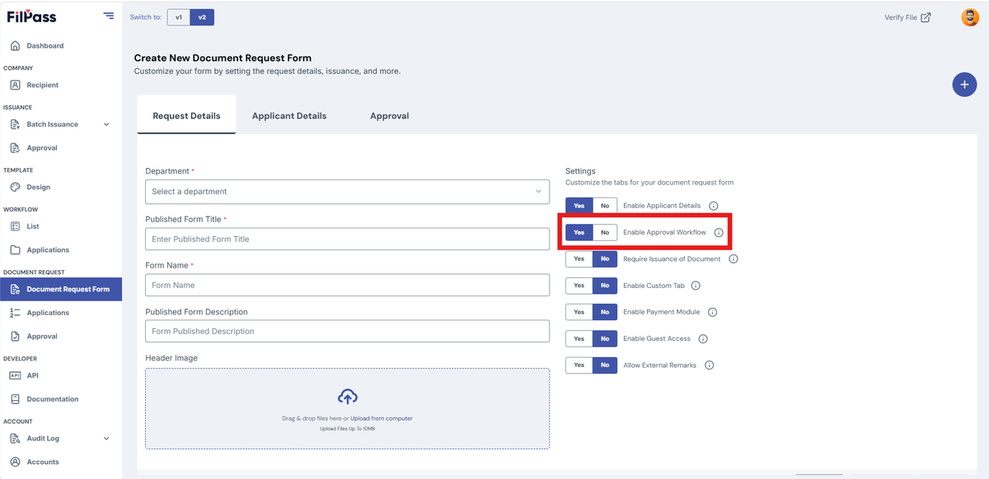Click the API icon under Developer
The width and height of the screenshot is (989, 479).
[15, 375]
